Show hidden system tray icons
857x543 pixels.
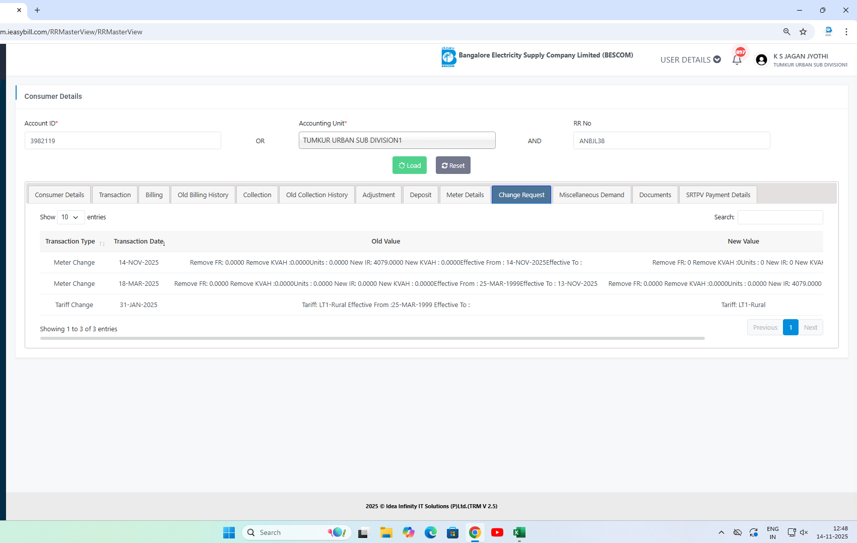(x=721, y=532)
